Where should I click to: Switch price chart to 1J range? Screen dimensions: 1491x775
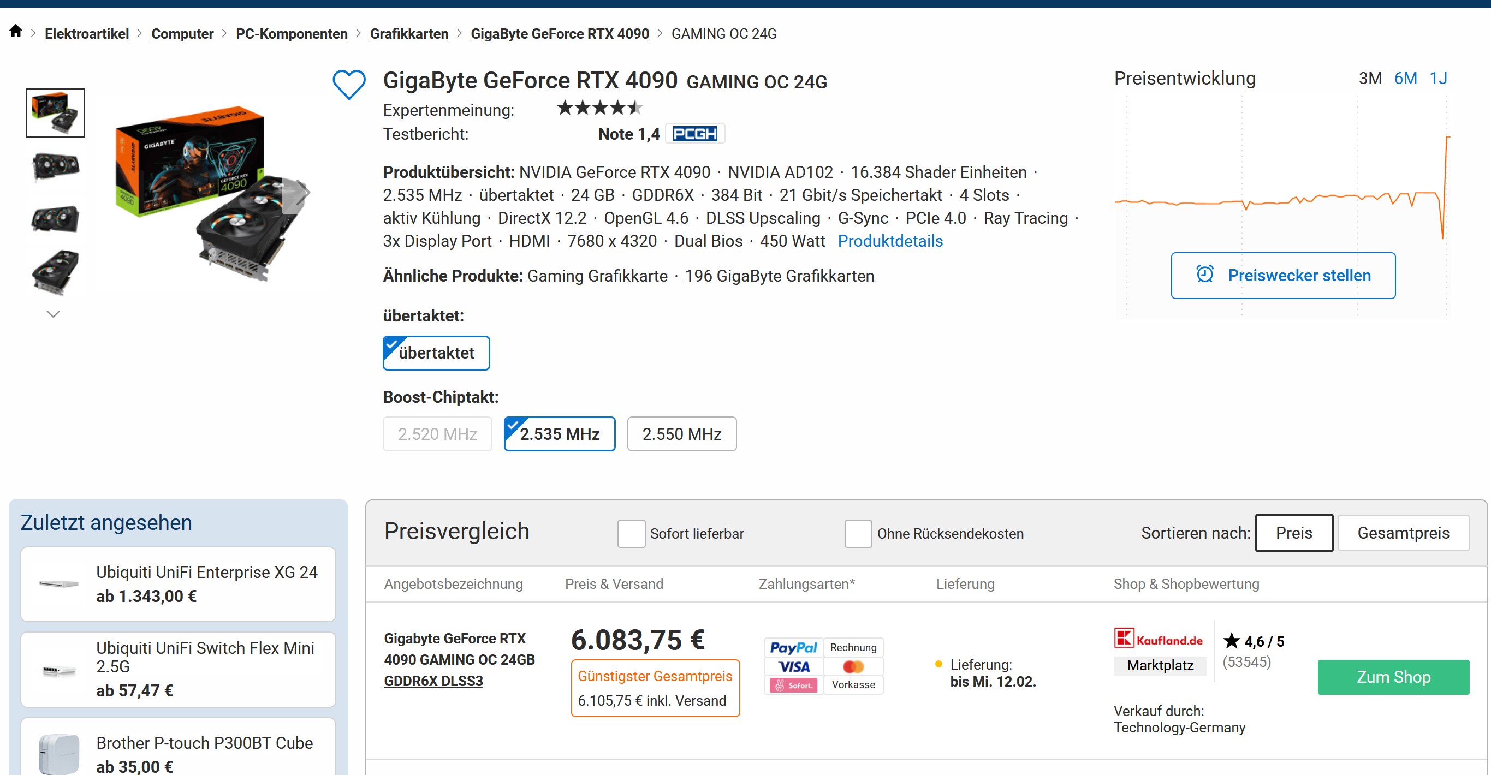click(x=1439, y=78)
